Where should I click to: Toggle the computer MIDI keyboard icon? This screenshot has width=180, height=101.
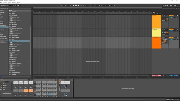(165, 5)
